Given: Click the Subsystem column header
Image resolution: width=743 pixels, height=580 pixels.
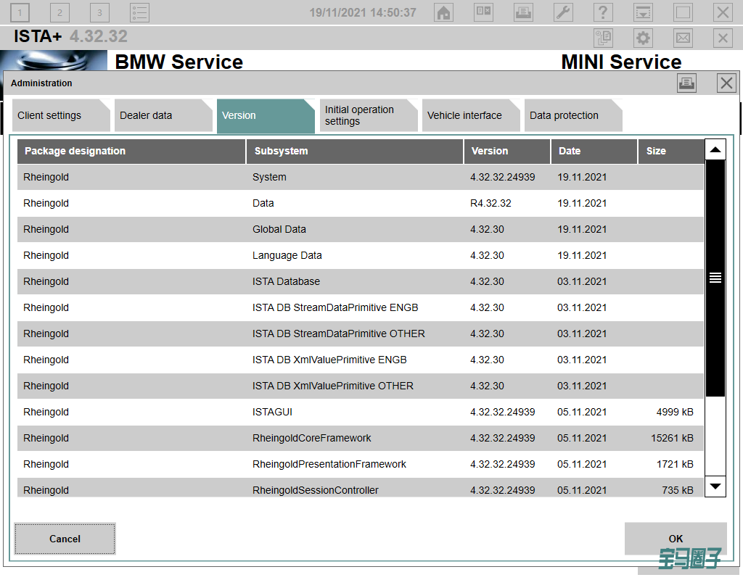Looking at the screenshot, I should click(354, 151).
